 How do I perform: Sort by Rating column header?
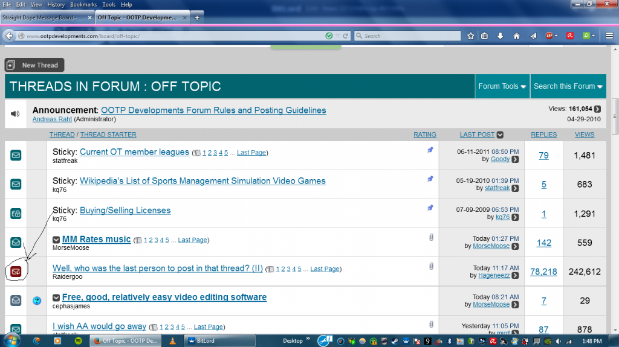(x=425, y=135)
